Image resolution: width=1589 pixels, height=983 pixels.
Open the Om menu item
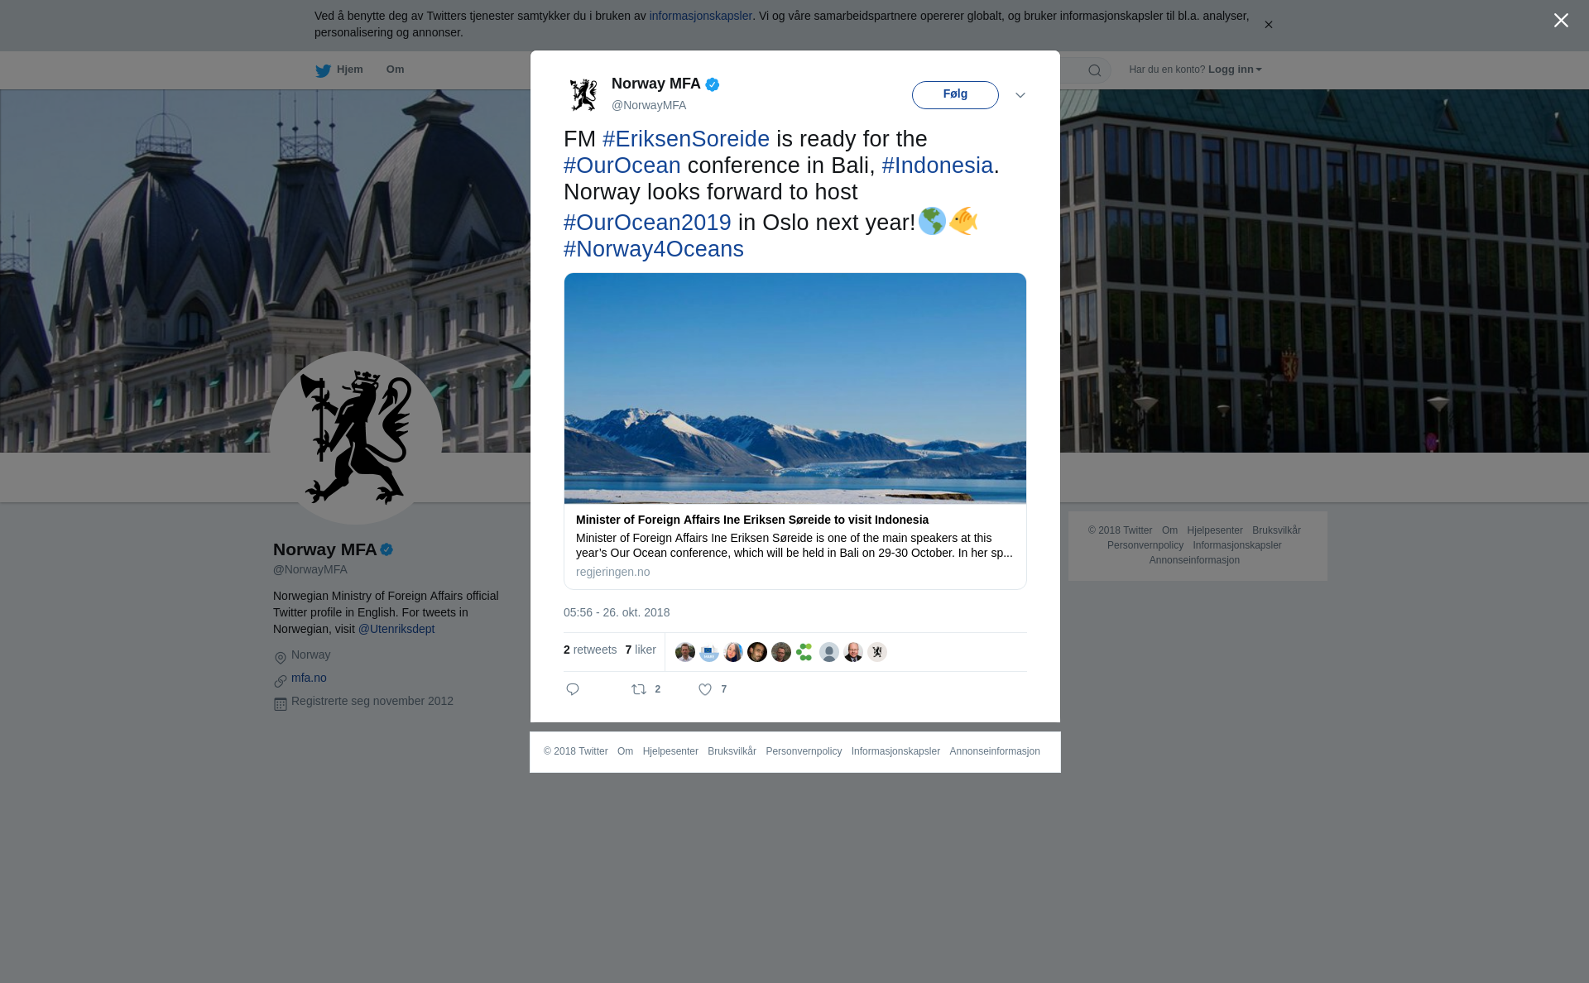pos(395,70)
